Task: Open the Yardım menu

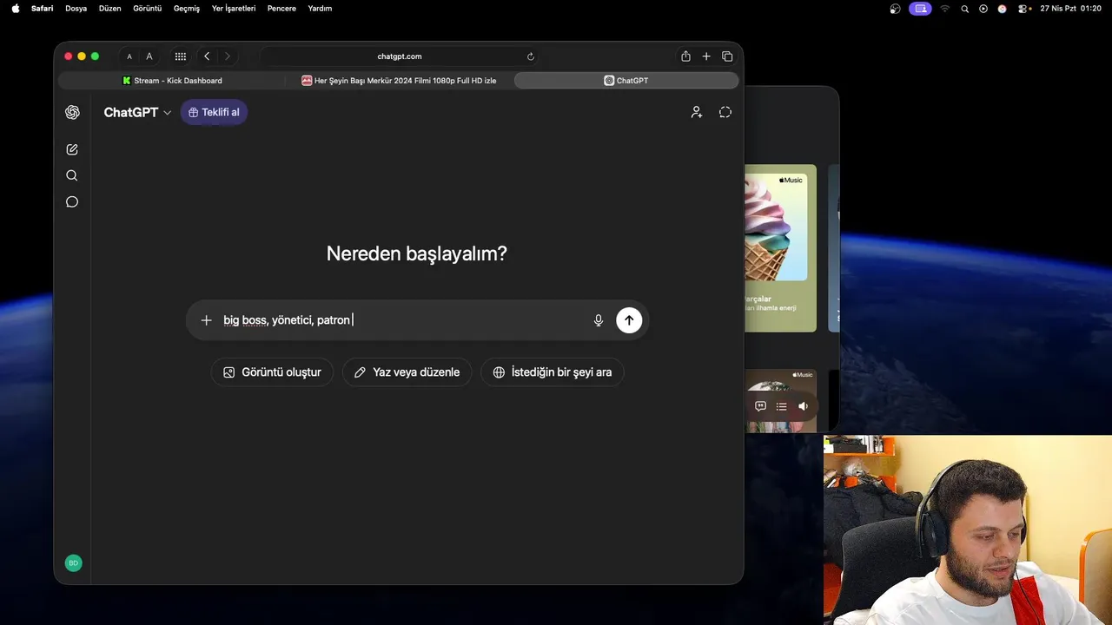Action: point(320,9)
